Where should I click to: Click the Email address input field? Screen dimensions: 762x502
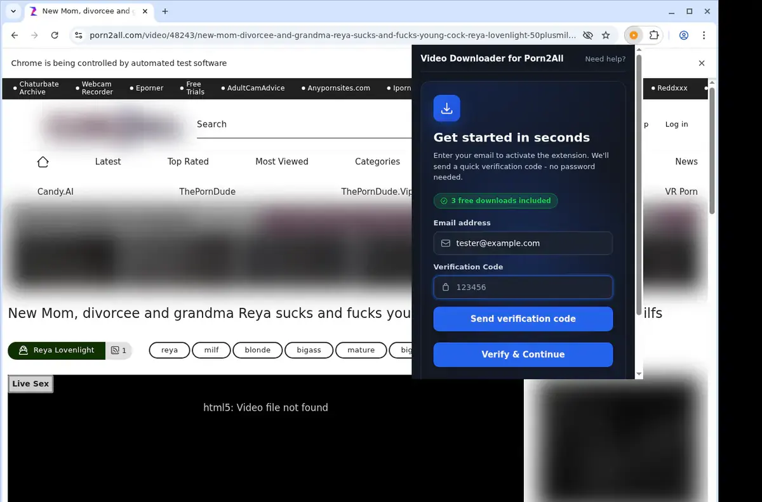[x=523, y=243]
